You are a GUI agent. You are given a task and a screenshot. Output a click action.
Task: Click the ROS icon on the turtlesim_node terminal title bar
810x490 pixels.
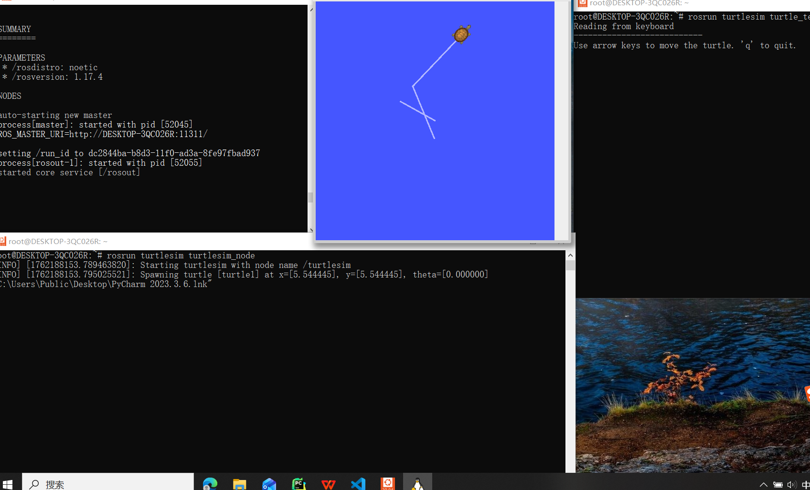tap(4, 241)
